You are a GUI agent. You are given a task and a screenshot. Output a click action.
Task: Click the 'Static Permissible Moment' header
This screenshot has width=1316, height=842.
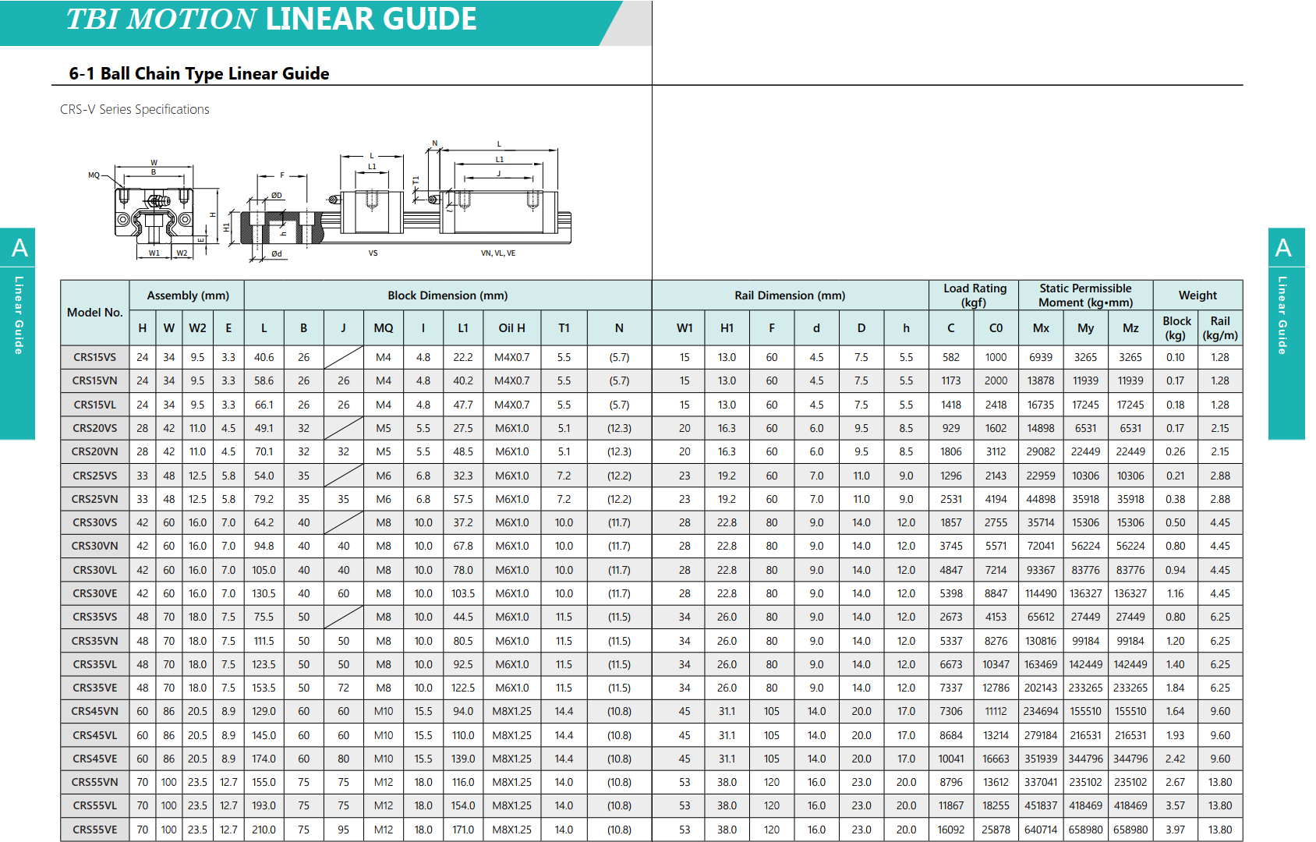[1085, 295]
